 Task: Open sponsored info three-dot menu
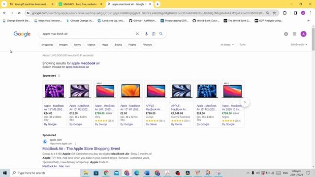[59, 76]
